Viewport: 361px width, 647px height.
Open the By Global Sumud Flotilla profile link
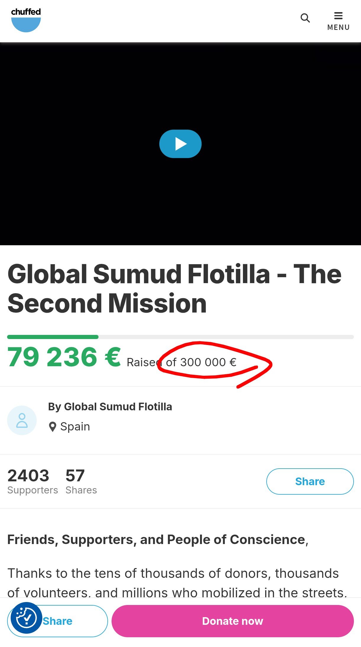[x=110, y=407]
